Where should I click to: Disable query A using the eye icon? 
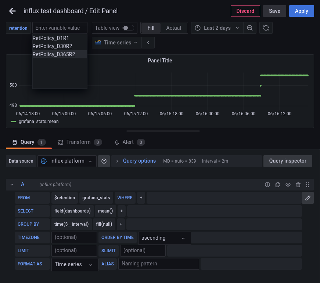click(288, 185)
